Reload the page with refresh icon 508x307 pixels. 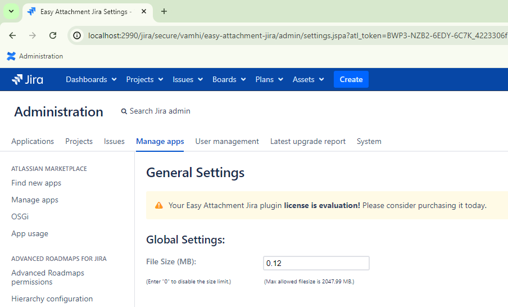53,35
